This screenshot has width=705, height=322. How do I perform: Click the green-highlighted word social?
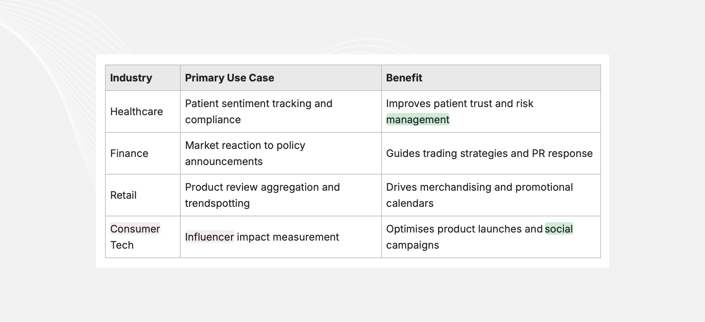pyautogui.click(x=558, y=229)
